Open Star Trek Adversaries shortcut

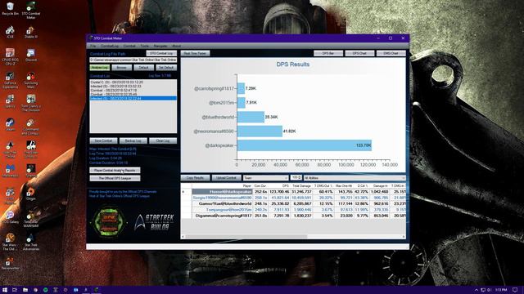tap(31, 242)
